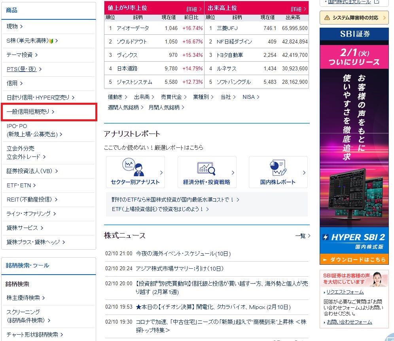Open 月間人気銘柄 ranking
Screen dimensions: 394x341
pyautogui.click(x=167, y=107)
